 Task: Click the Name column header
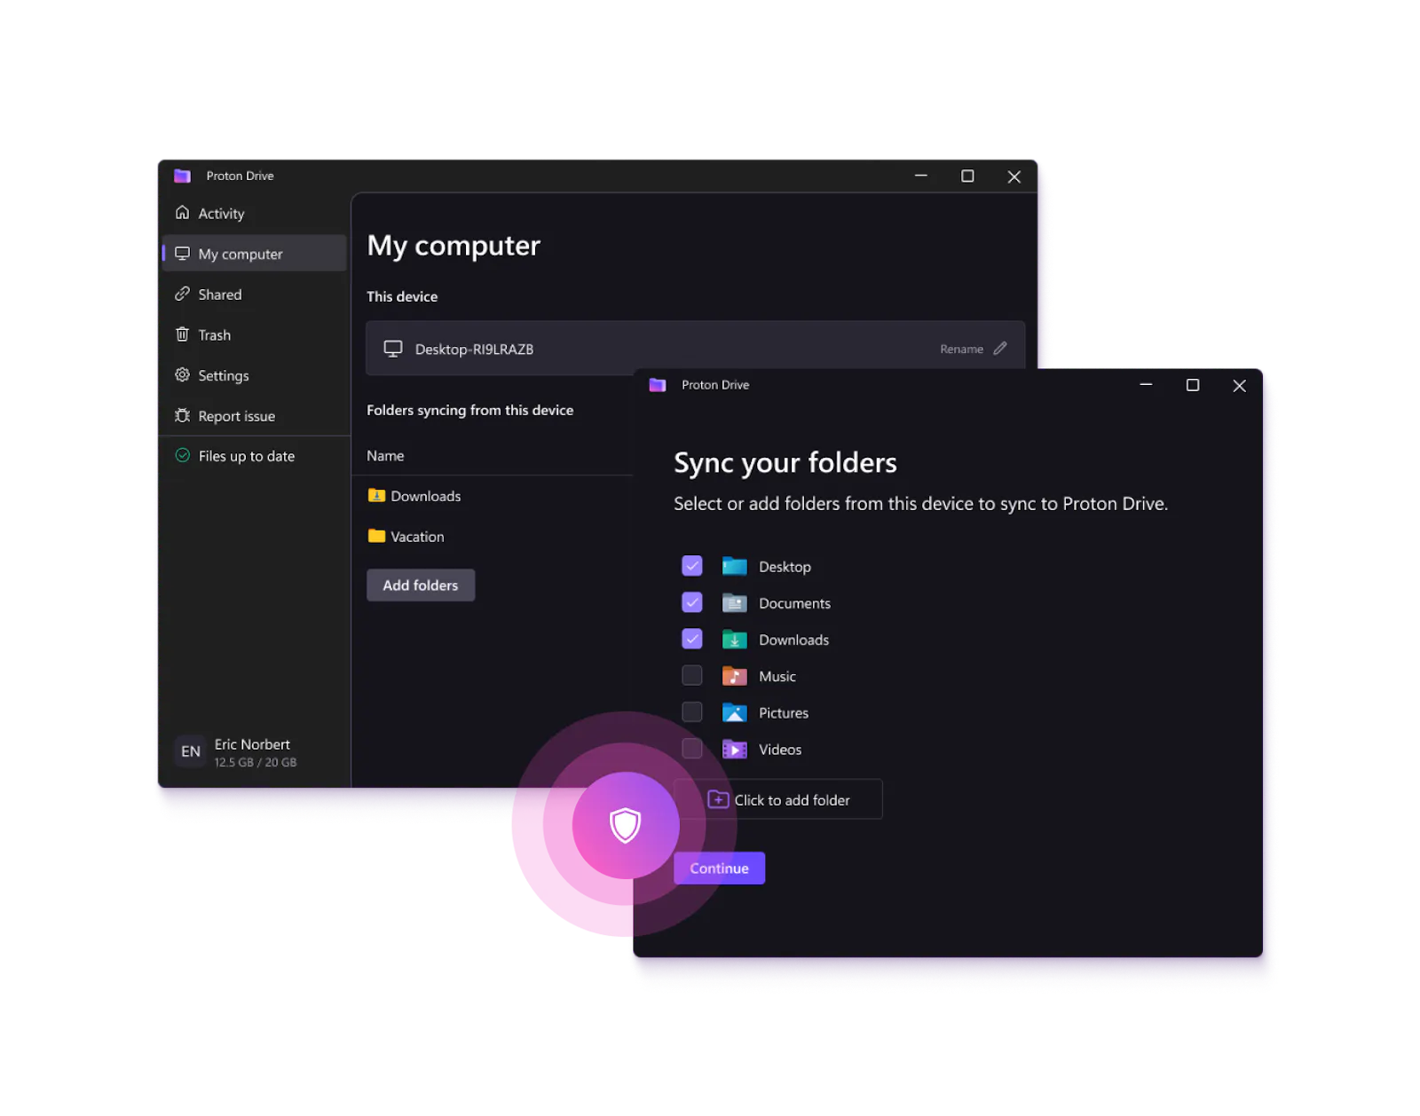pos(385,456)
